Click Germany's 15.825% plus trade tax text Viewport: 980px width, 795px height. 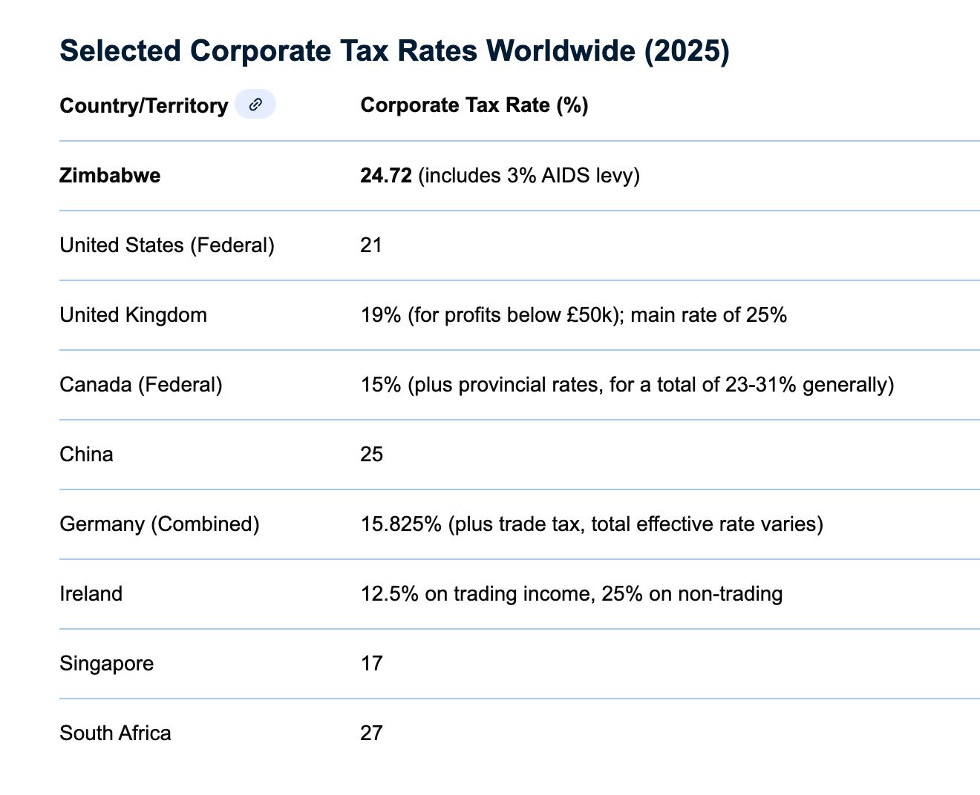[x=592, y=524]
